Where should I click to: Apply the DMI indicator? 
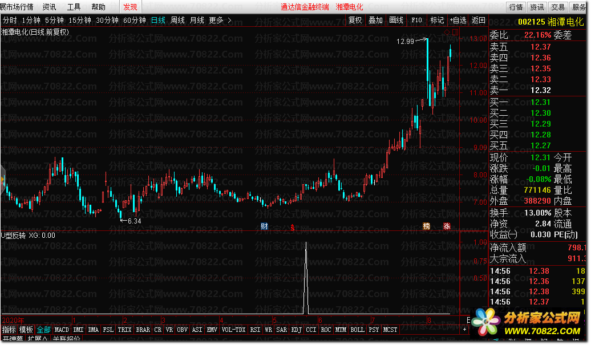[78, 330]
